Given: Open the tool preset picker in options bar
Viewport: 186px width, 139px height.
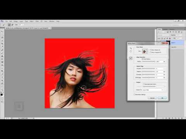Looking at the screenshot, I should point(5,25).
